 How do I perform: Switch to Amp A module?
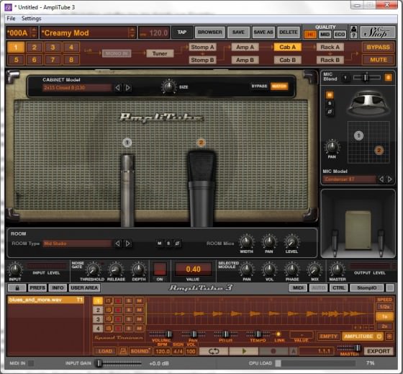pyautogui.click(x=245, y=47)
